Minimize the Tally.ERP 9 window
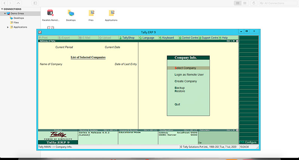This screenshot has height=160, width=299. pos(241,31)
